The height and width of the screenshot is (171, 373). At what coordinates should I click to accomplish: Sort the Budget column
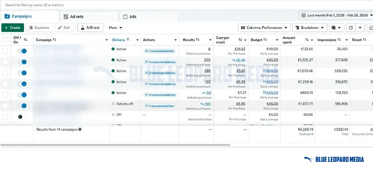pos(265,40)
